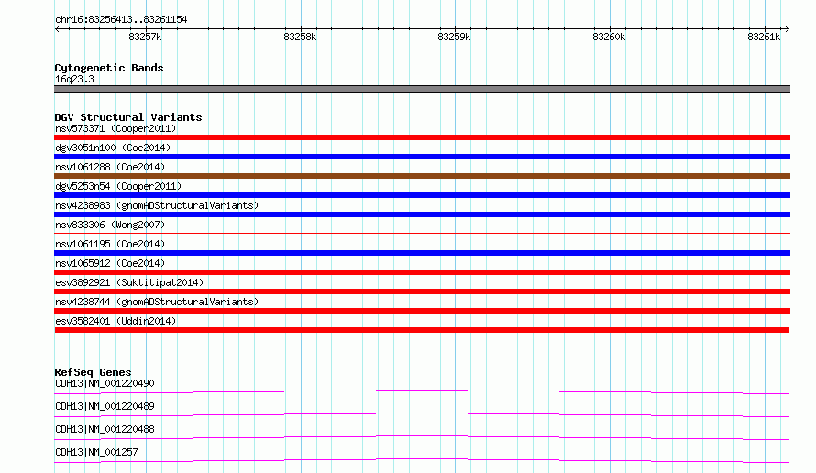Click the red esv3582401 variant bar
The image size is (816, 473).
click(422, 330)
